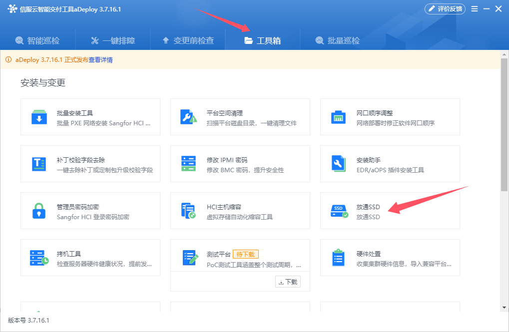This screenshot has height=332, width=509.
Task: Open the 补丁校验字段去除 card title
Action: pos(81,160)
